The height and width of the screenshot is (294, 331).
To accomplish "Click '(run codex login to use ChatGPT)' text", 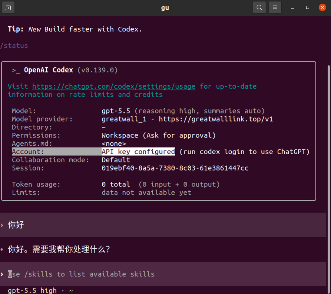I will pyautogui.click(x=244, y=152).
